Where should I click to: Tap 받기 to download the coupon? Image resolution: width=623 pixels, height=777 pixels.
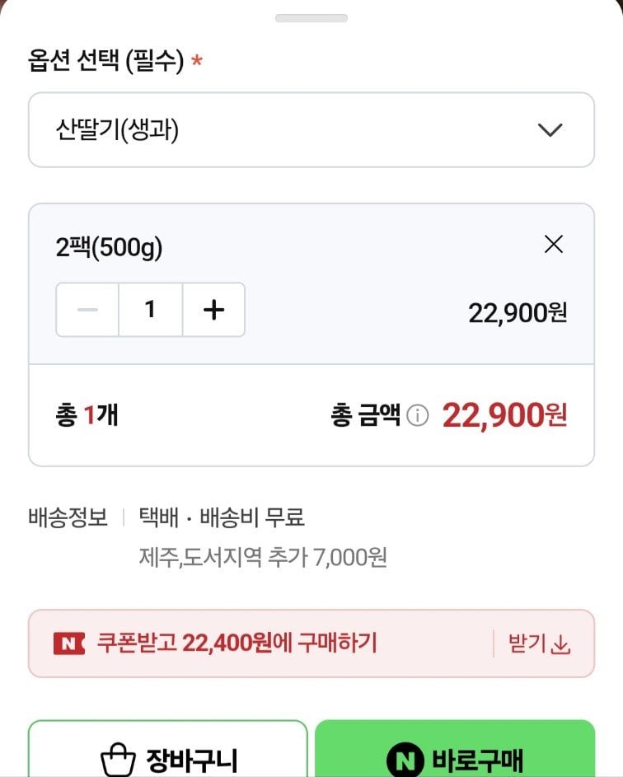click(x=527, y=644)
